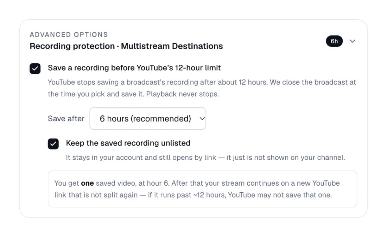Click the ADVANCED OPTIONS label
The width and height of the screenshot is (387, 237).
[x=69, y=34]
